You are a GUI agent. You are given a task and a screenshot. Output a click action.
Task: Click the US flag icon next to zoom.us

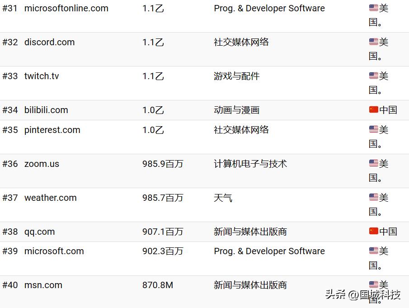(372, 163)
